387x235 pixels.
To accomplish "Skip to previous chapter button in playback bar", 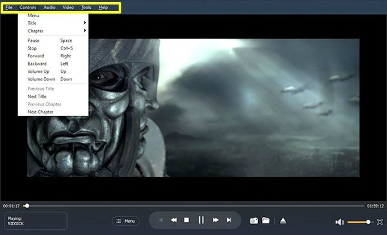I will tap(161, 220).
